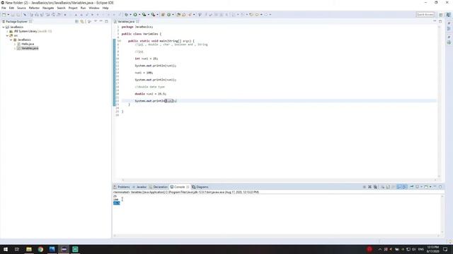Click Remove All Terminated Launches icon
Viewport: 453px width, 254px height.
(x=375, y=187)
